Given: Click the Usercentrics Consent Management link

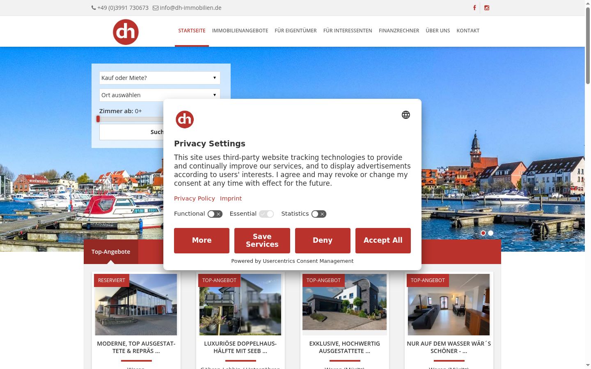Looking at the screenshot, I should coord(308,261).
